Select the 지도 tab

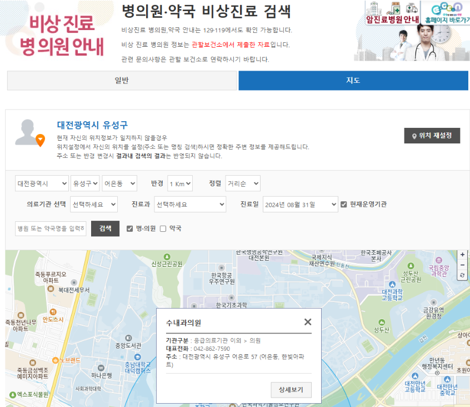click(x=353, y=81)
